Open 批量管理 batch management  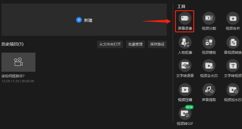[135, 44]
